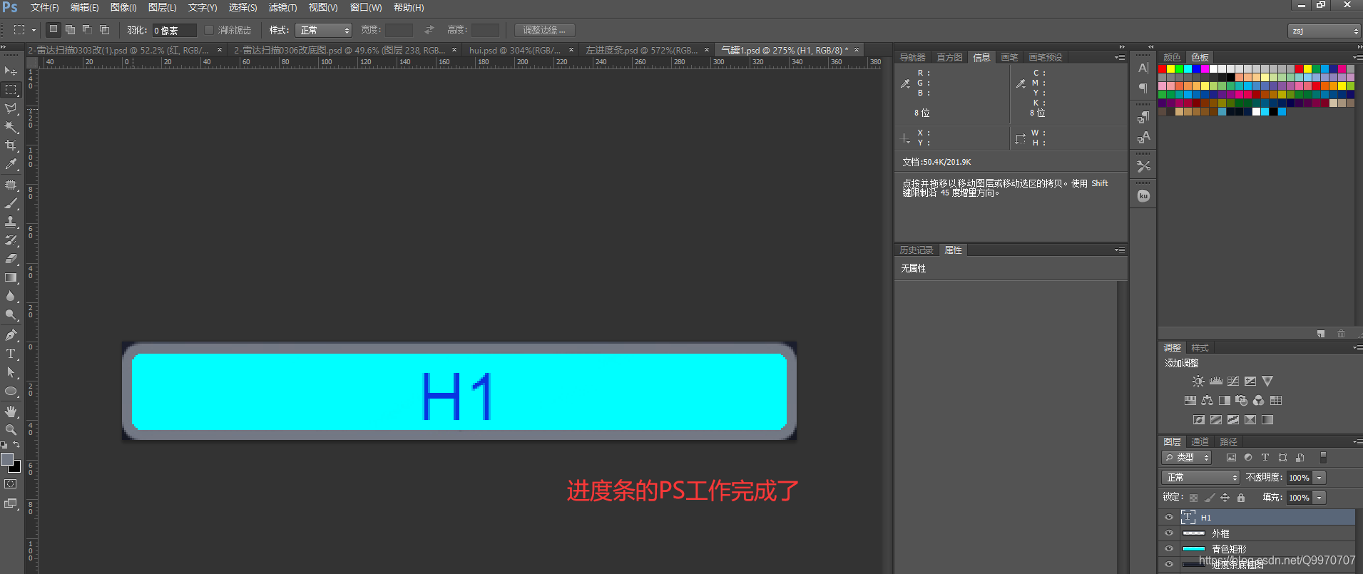Select the Horizontal Type tool
1363x574 pixels.
[11, 354]
